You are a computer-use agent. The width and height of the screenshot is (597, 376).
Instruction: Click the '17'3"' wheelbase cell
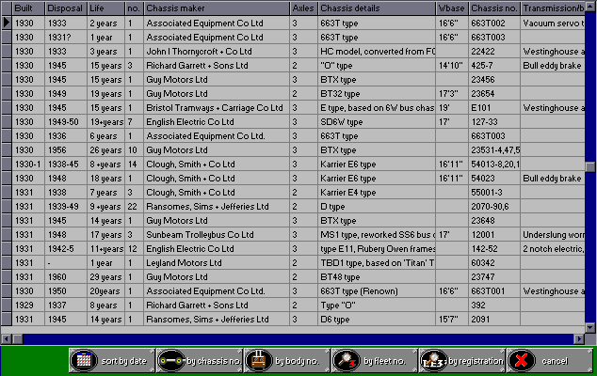tap(452, 93)
